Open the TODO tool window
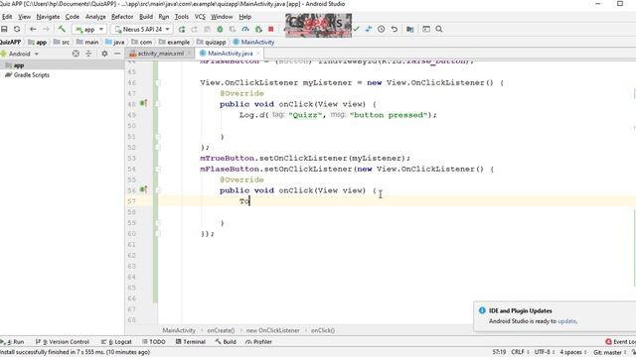This screenshot has width=636, height=357. pos(154,341)
